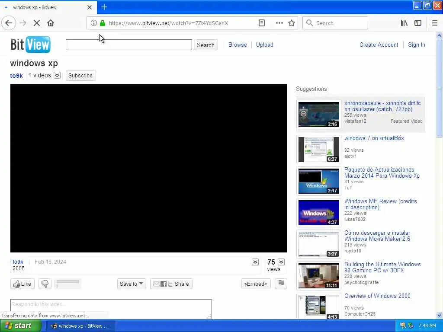Open the 'Save to' dropdown
This screenshot has height=332, width=443.
(x=132, y=284)
